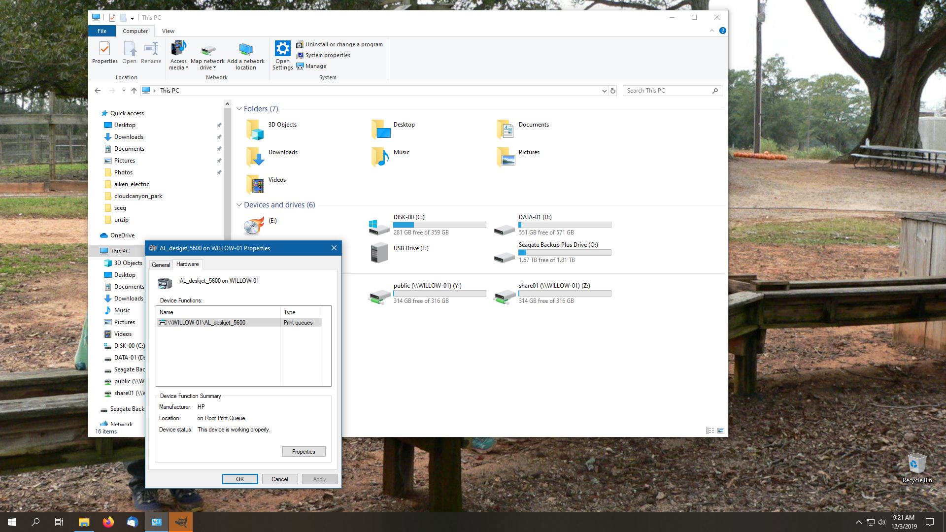Screen dimensions: 946x532
Task: Switch to details view toggle
Action: coord(710,431)
